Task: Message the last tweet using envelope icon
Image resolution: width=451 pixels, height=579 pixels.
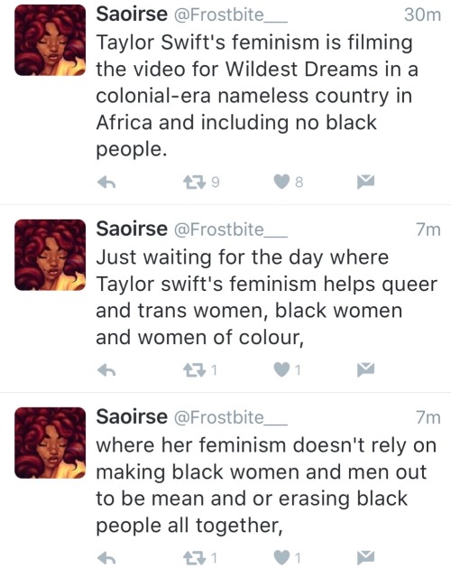Action: tap(366, 557)
